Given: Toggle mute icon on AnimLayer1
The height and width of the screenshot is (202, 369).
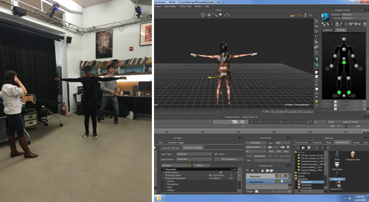Looking at the screenshot, I should point(285,176).
